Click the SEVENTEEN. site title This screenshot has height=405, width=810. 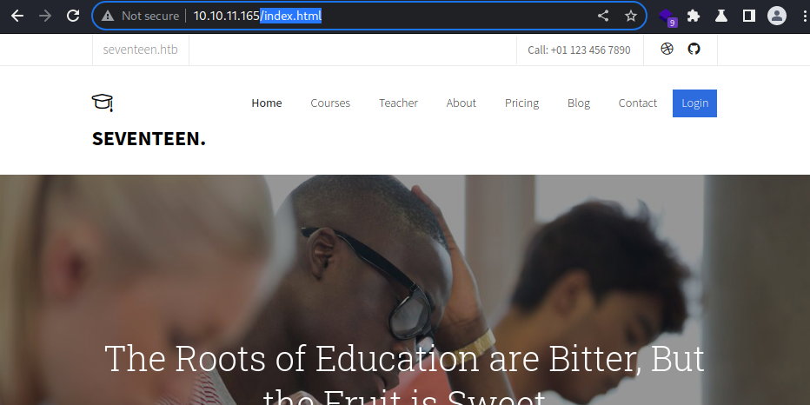click(149, 138)
